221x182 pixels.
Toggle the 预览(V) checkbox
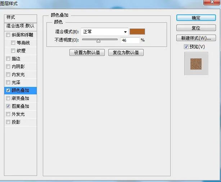click(186, 47)
